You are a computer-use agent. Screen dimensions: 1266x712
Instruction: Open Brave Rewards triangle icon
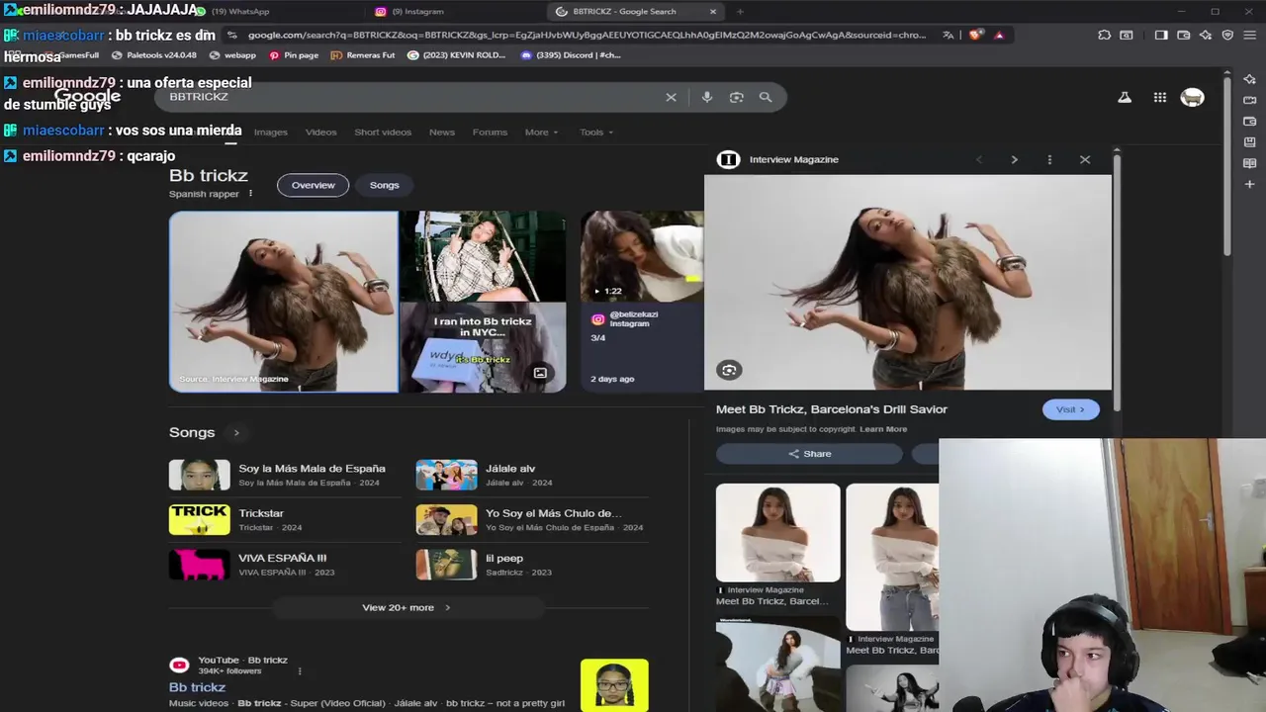[x=999, y=35]
